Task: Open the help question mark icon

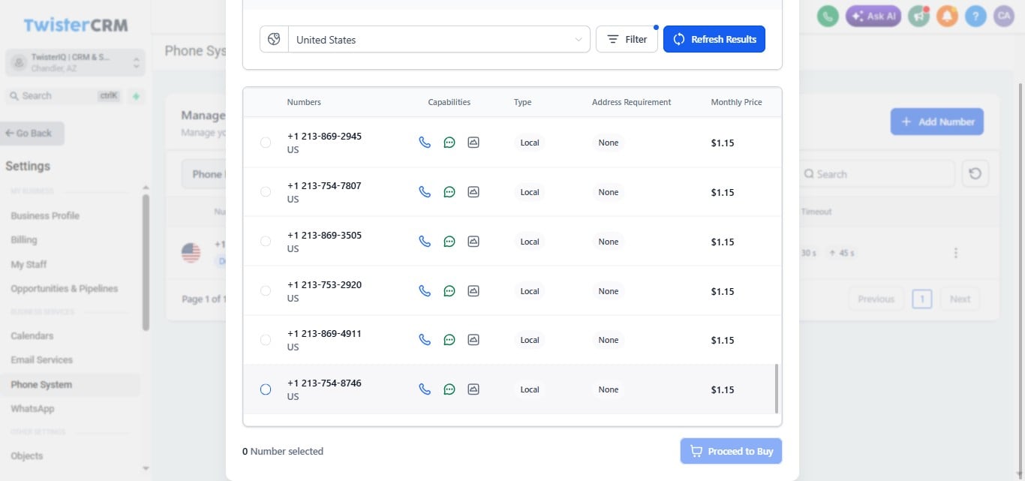Action: pos(975,16)
